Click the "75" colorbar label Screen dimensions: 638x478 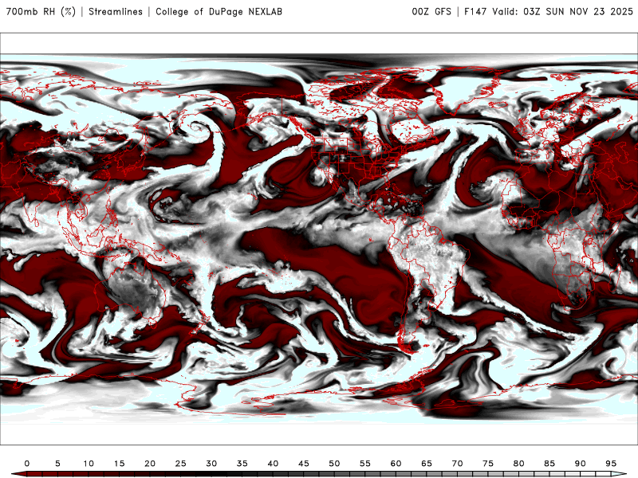[488, 464]
